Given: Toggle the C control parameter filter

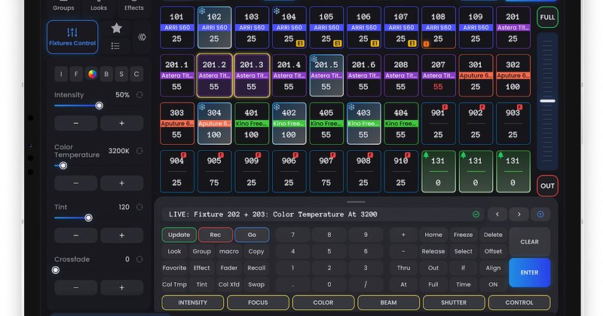Looking at the screenshot, I should (x=136, y=74).
